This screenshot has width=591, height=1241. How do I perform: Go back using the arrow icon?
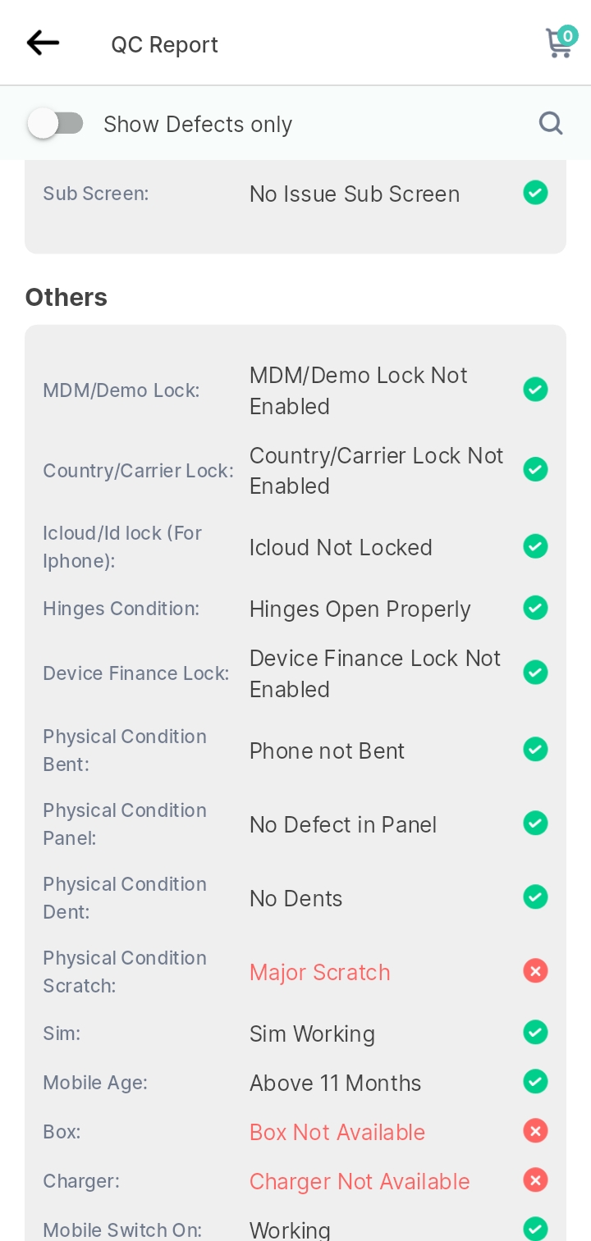click(x=43, y=43)
